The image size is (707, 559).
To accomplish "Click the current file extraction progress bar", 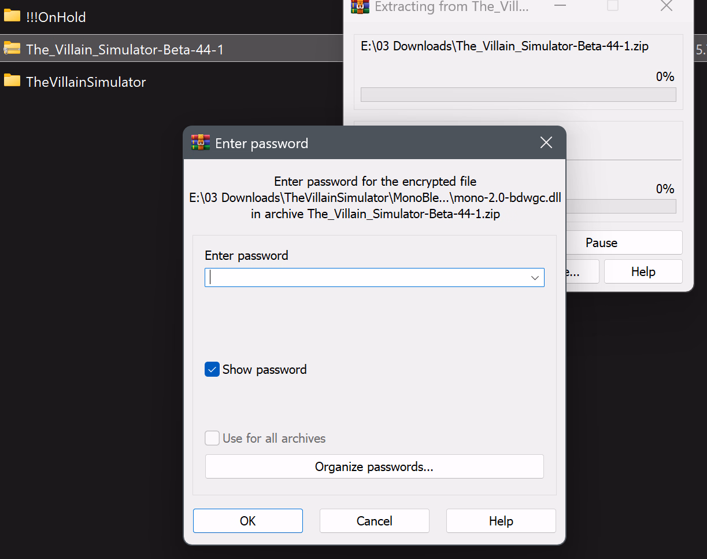I will (x=518, y=95).
